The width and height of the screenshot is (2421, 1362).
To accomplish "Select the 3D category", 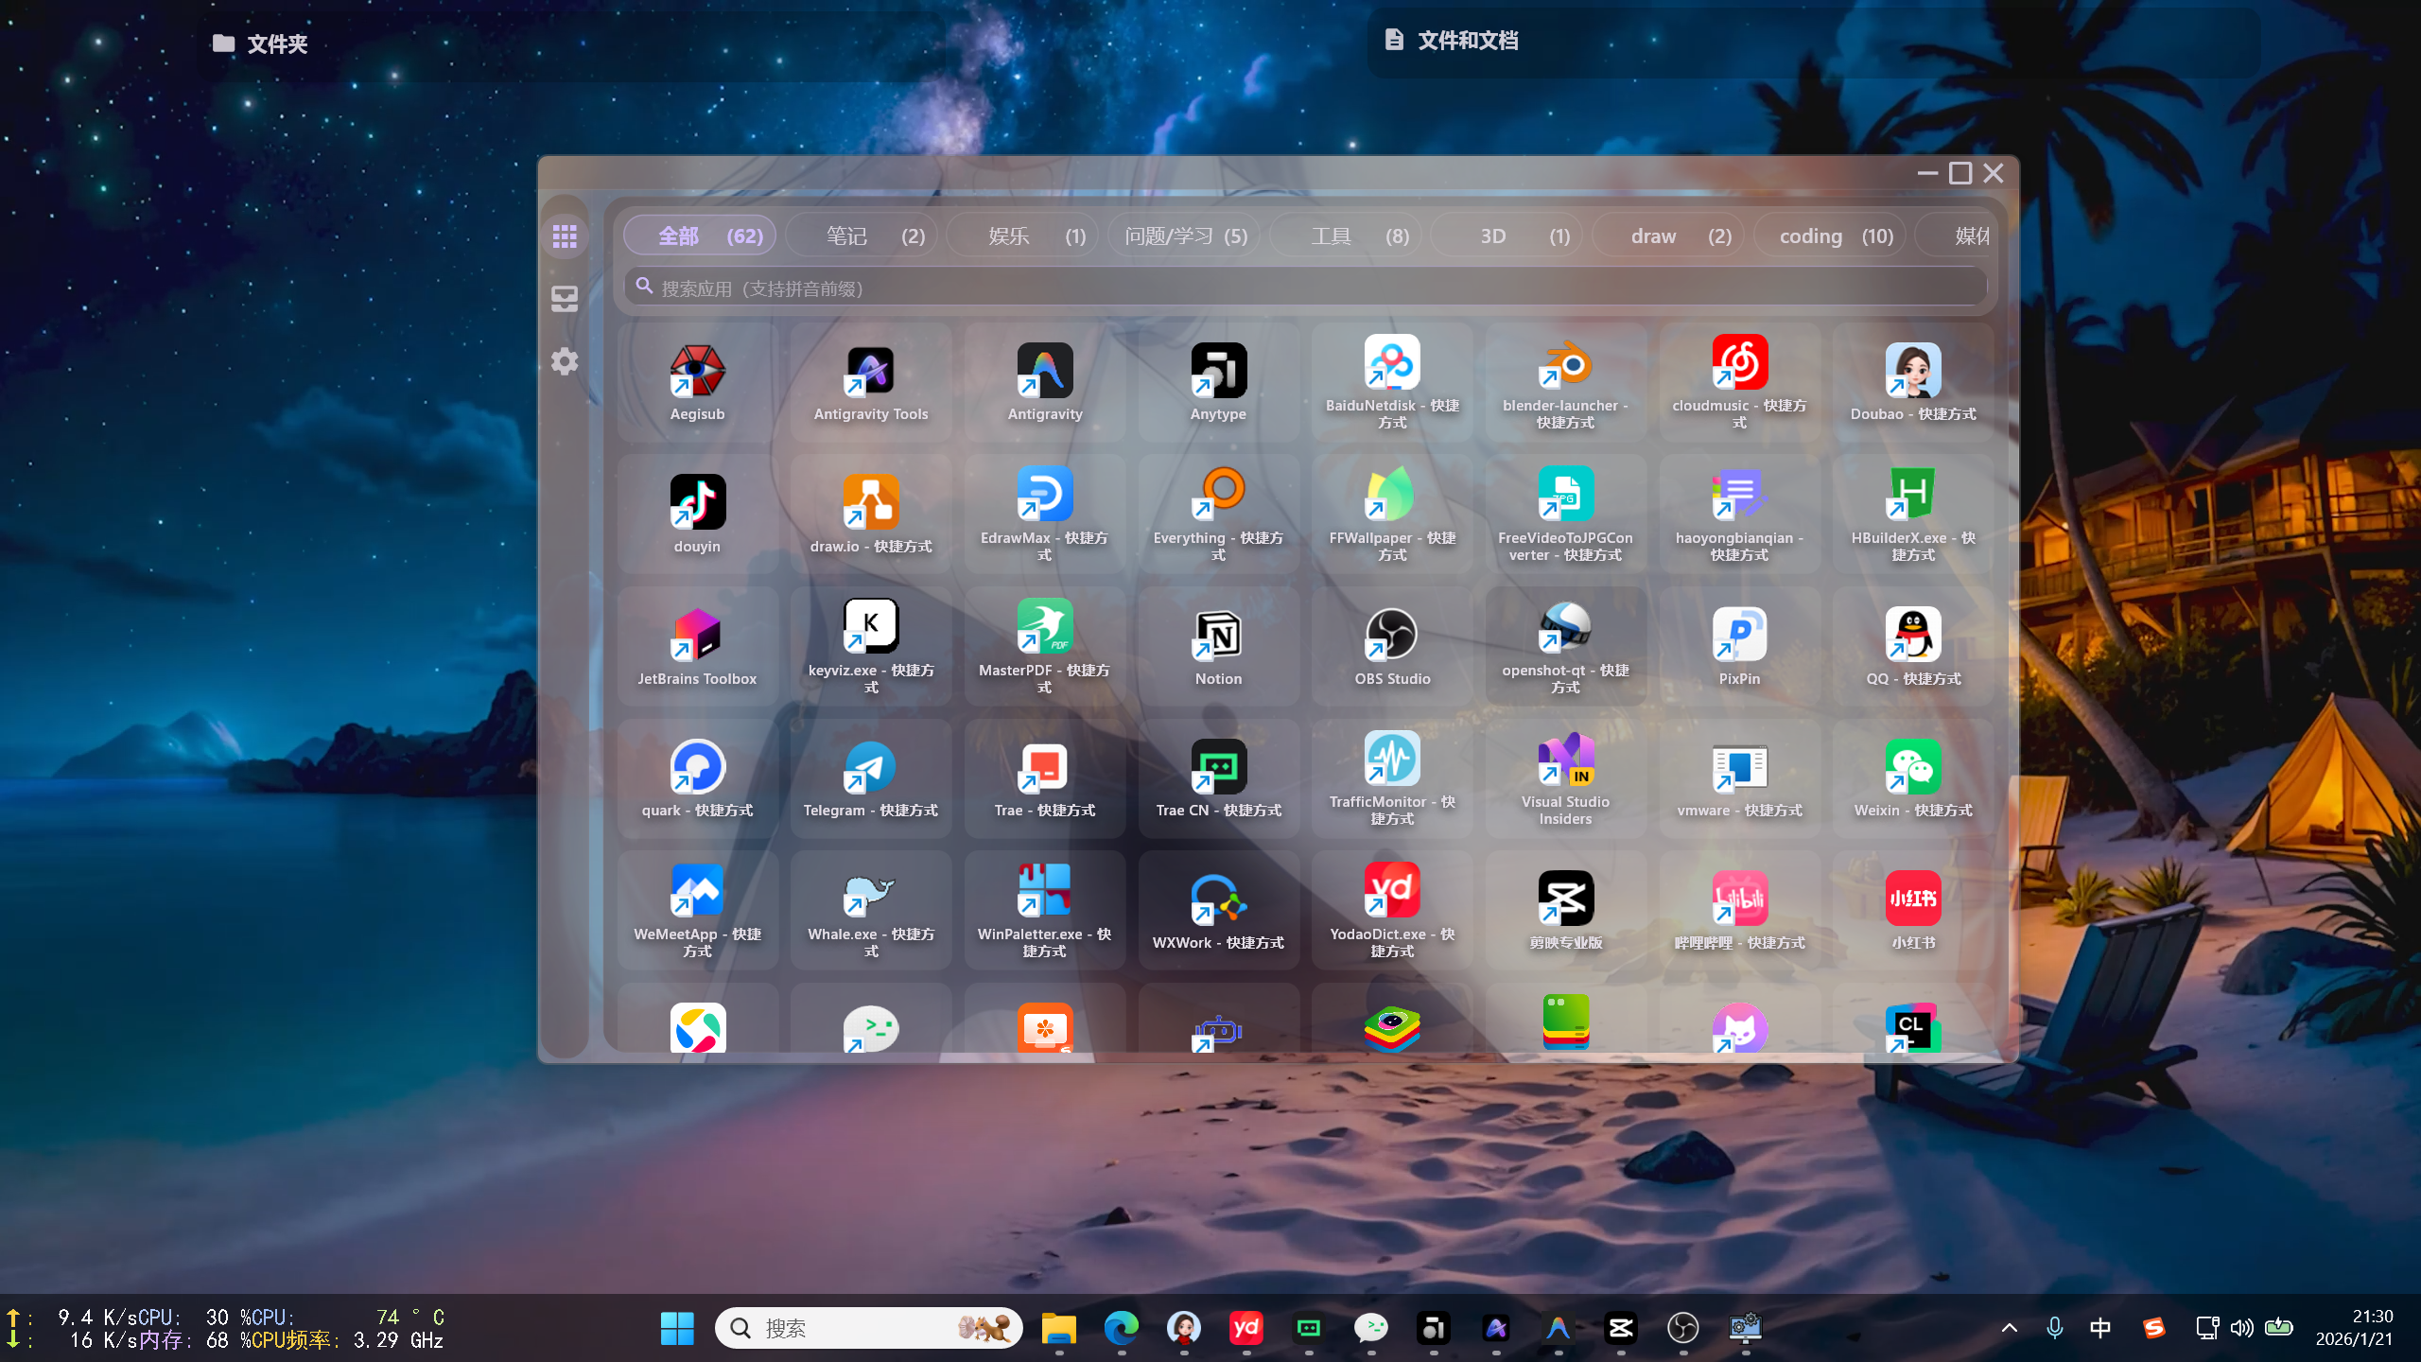I will tap(1506, 236).
